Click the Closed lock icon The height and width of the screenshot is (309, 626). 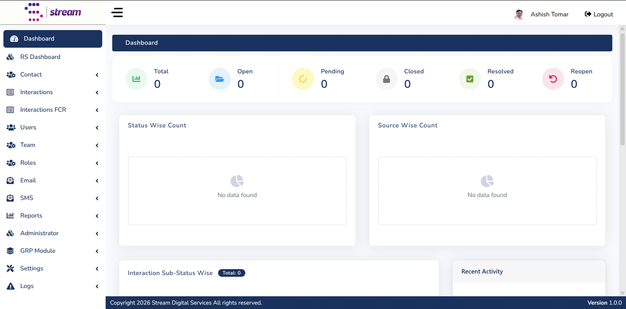[x=387, y=79]
